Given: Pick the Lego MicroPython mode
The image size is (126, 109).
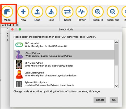Looking at the screenshot, I should coord(64,74).
